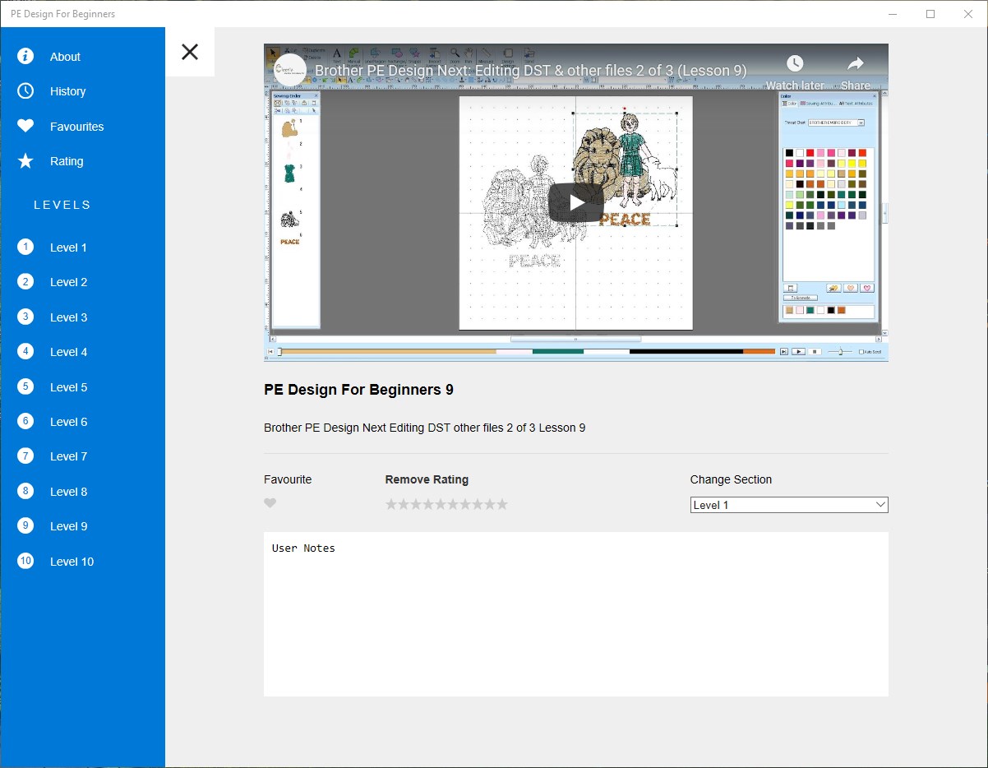The image size is (988, 768).
Task: Click Watch later on the video
Action: (795, 72)
